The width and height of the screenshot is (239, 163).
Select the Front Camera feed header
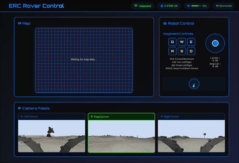(121, 117)
